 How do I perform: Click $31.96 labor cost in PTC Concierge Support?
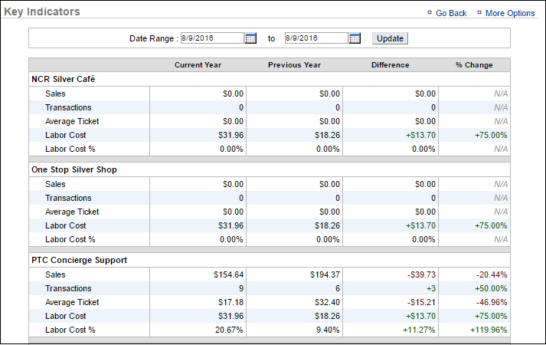point(230,316)
